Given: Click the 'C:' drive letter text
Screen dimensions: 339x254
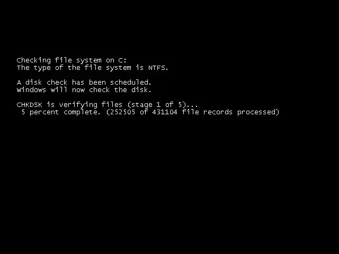Looking at the screenshot, I should (x=122, y=60).
